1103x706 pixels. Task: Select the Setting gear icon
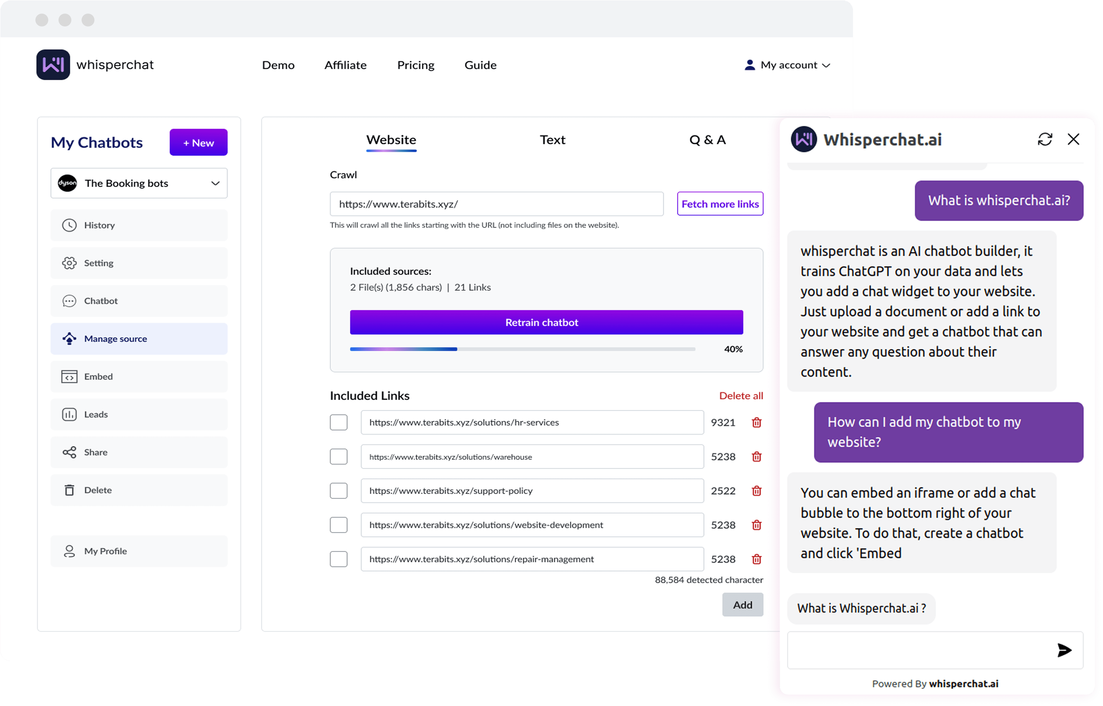point(70,263)
